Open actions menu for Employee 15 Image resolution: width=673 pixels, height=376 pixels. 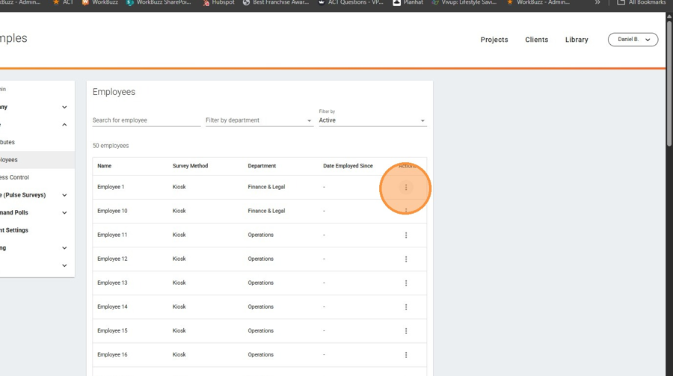click(x=405, y=331)
